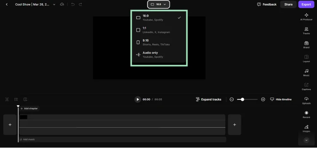Viewport: 317px width, 148px height.
Task: Open the Images panel
Action: 306,128
